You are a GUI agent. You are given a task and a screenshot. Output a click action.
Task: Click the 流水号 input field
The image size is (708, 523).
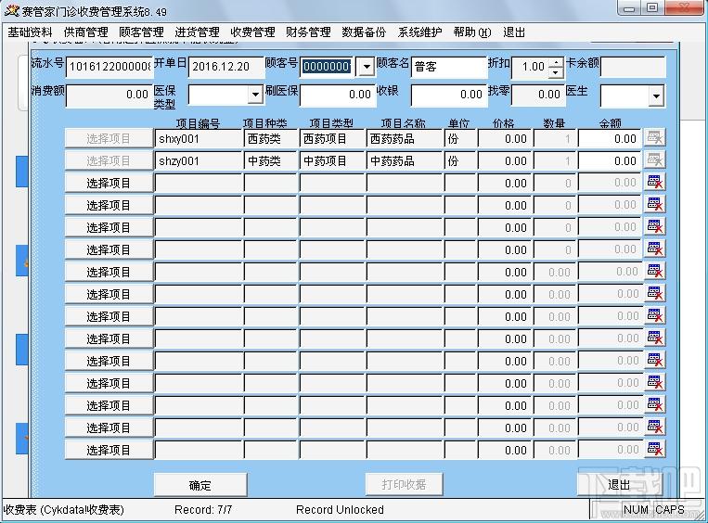[x=109, y=68]
